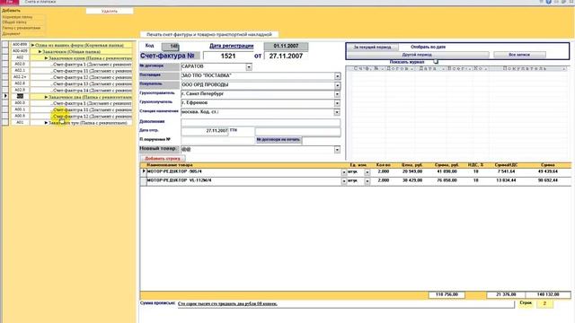The height and width of the screenshot is (323, 575).
Task: Click the registration date 01.11.2007 field
Action: (x=286, y=46)
